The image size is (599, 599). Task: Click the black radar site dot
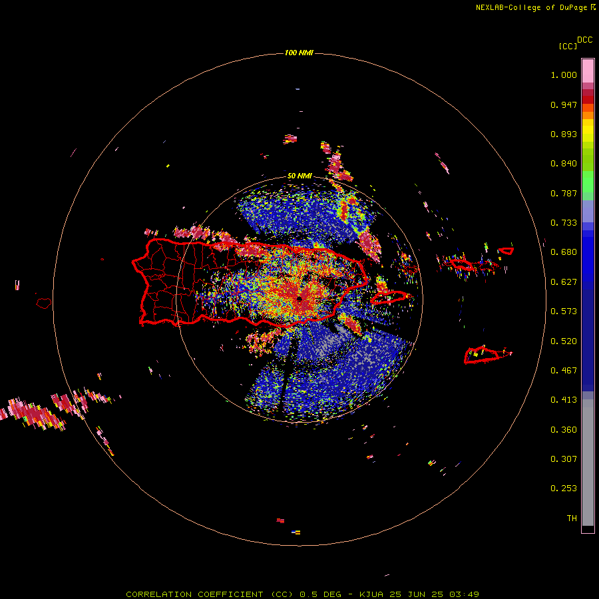299,298
